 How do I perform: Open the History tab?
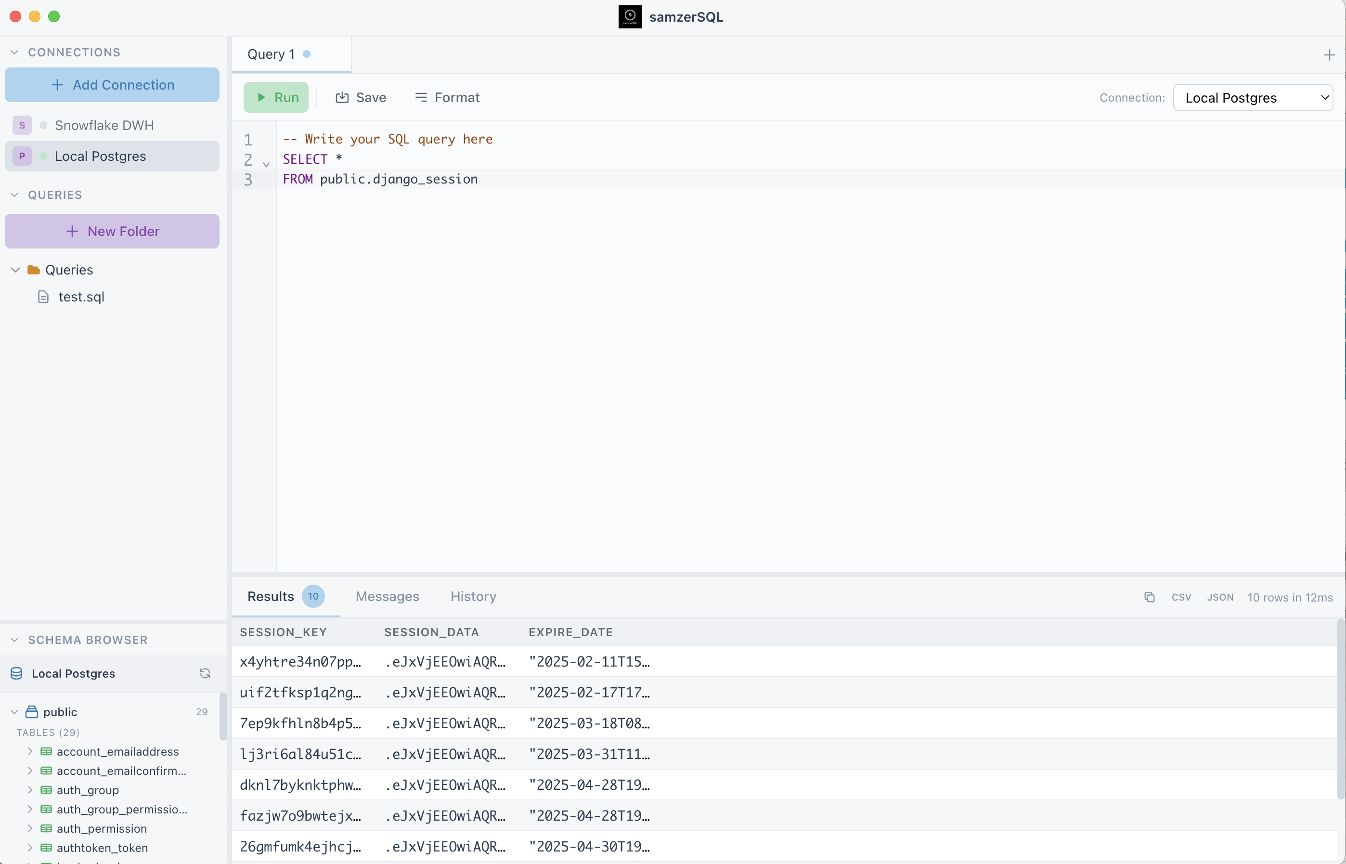click(x=473, y=596)
